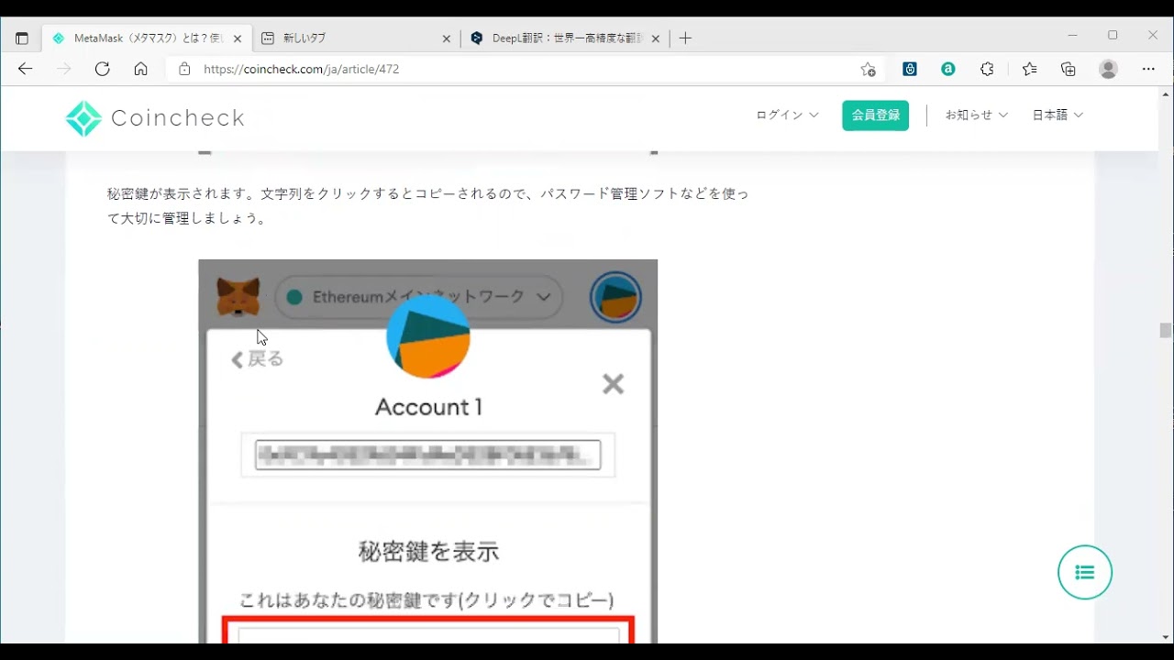
Task: Click the address bar URL field
Action: tap(514, 69)
